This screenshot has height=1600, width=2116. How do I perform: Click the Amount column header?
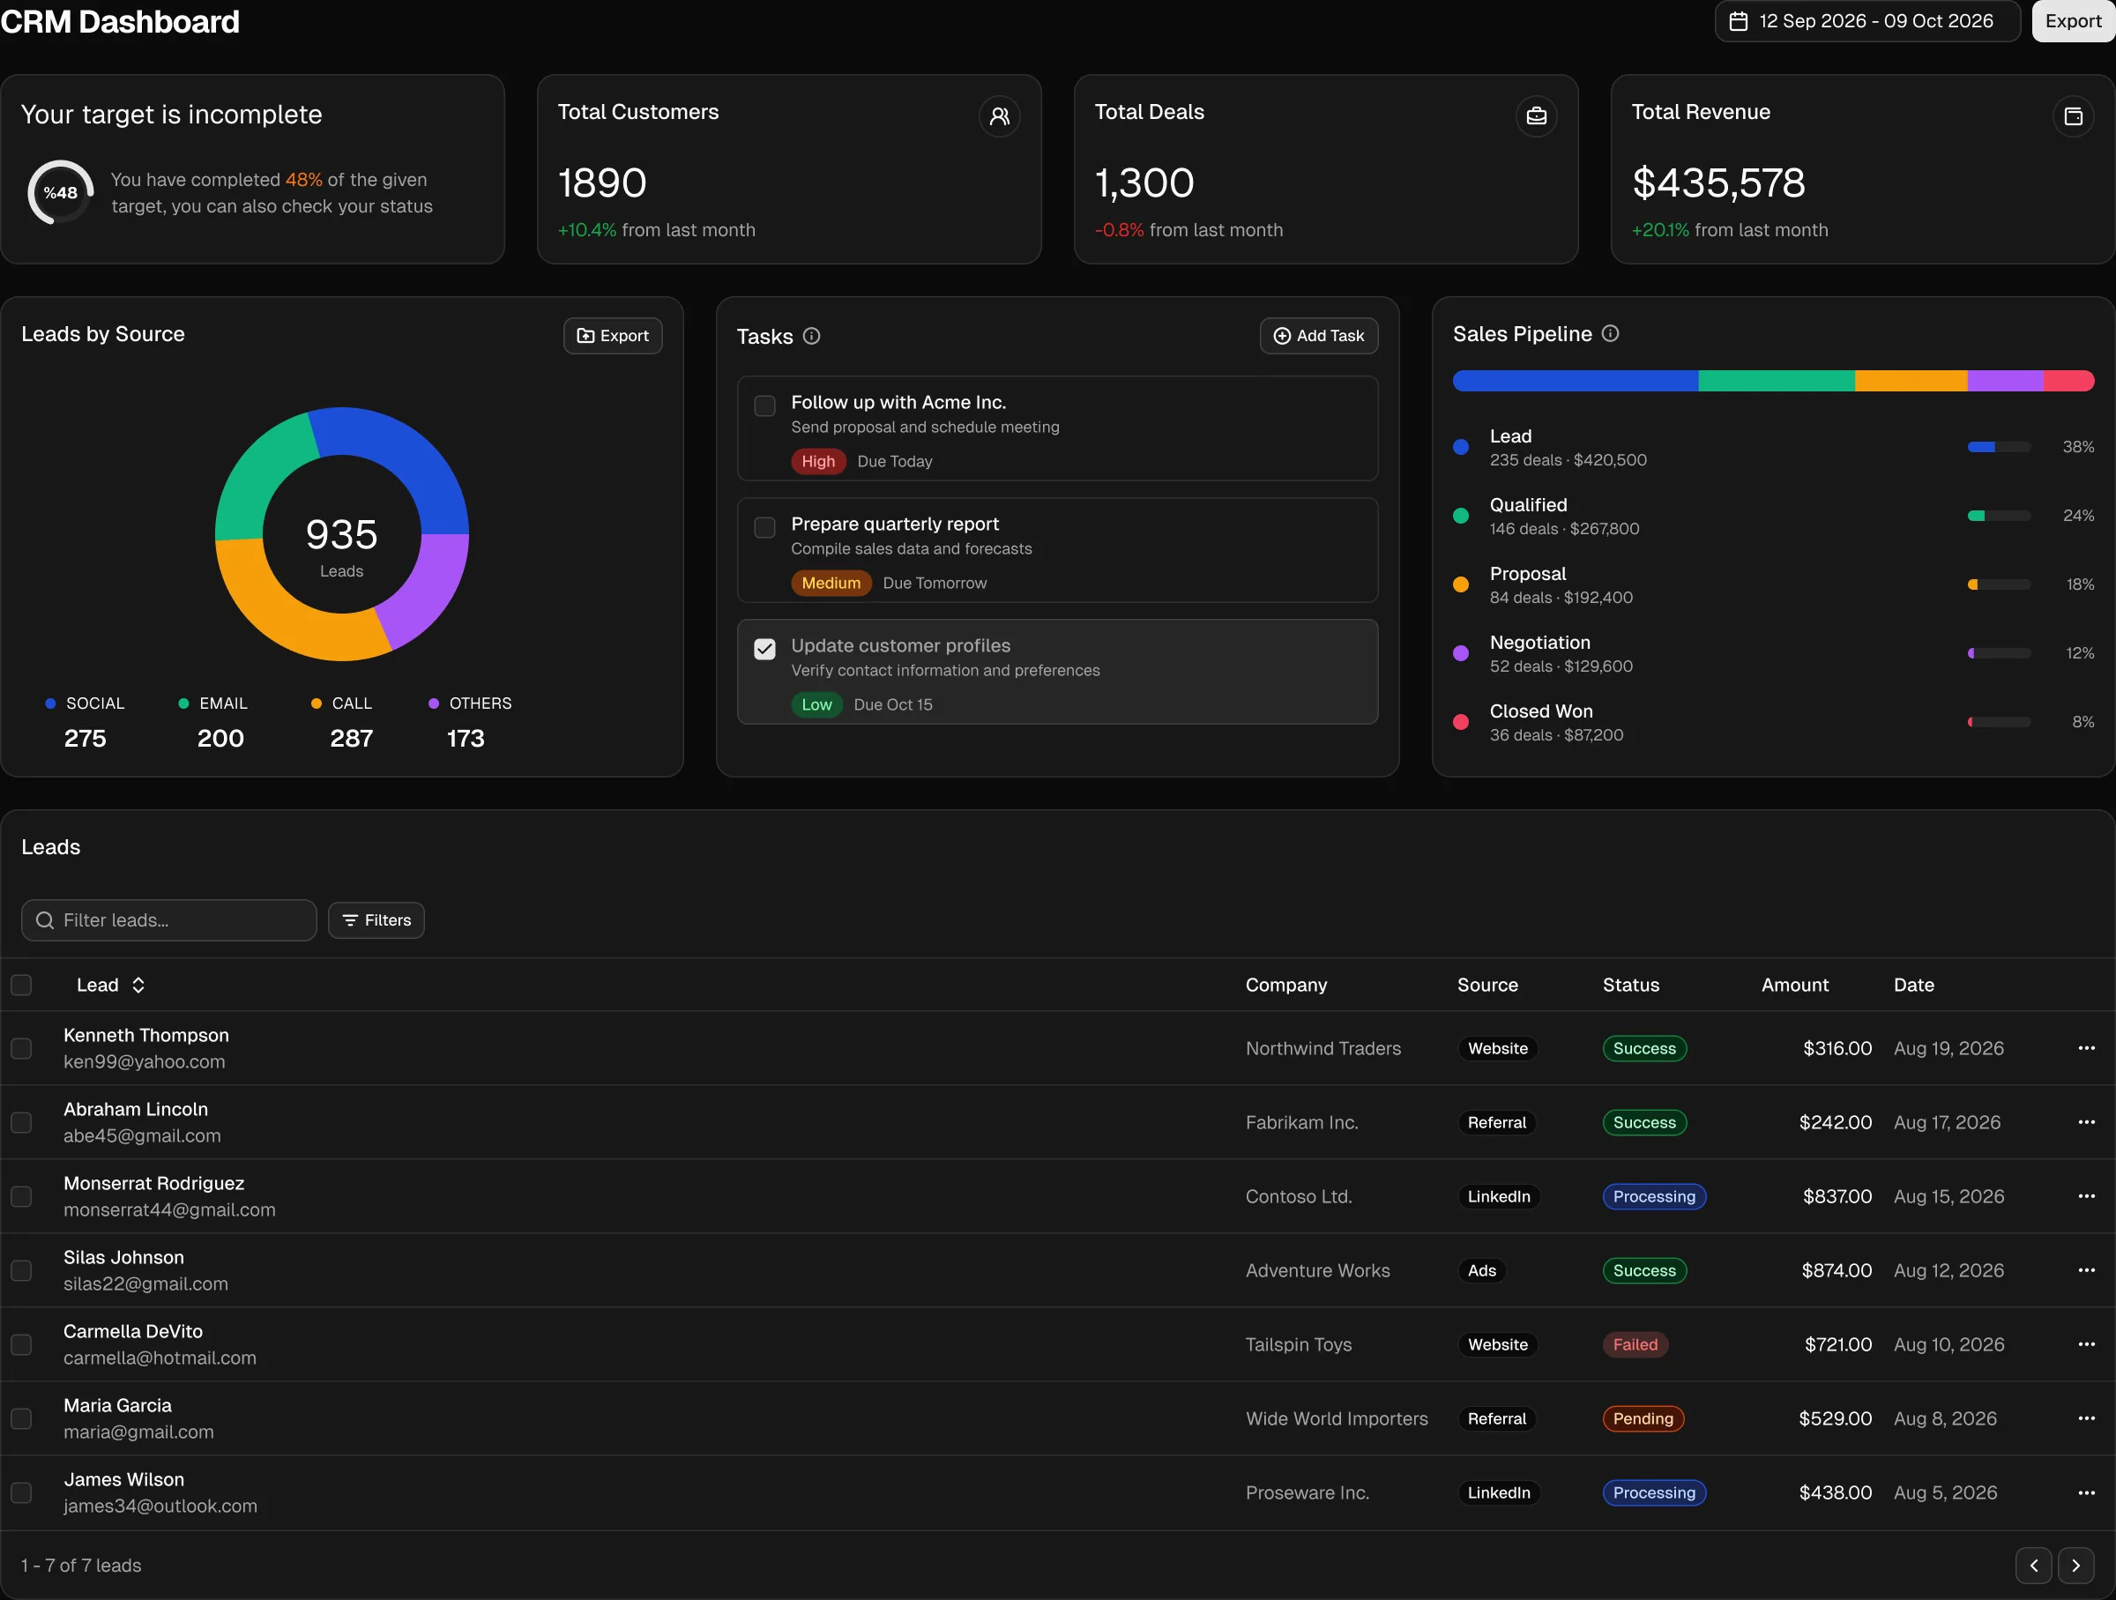click(1794, 985)
